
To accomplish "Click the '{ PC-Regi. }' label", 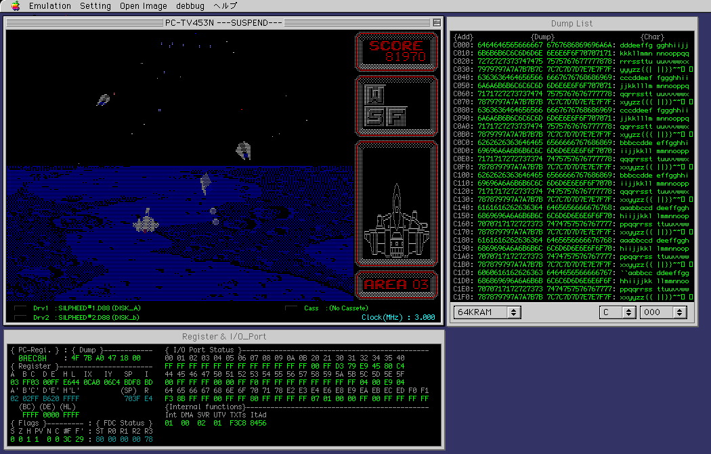I will [35, 350].
